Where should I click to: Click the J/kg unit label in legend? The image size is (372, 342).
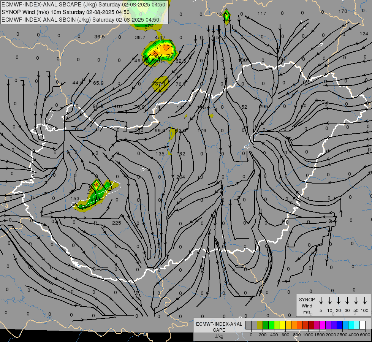219,336
